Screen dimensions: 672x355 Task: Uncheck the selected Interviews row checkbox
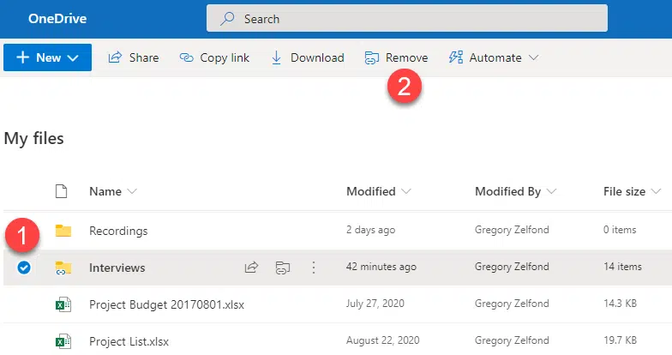pos(24,268)
